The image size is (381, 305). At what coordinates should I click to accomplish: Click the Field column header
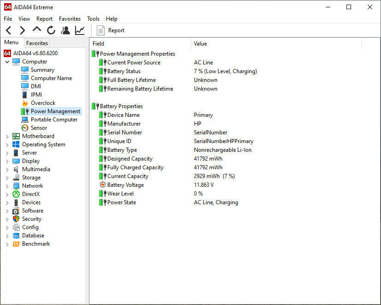140,44
